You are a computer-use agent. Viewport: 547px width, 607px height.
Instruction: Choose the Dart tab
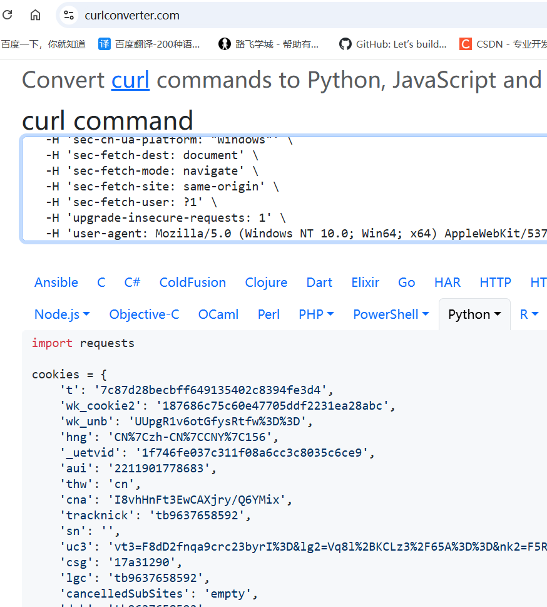coord(319,283)
